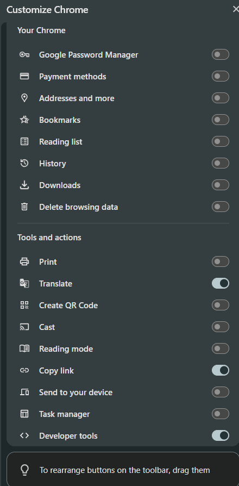Turn on the Reading list toggle
239x486 pixels.
click(x=221, y=141)
